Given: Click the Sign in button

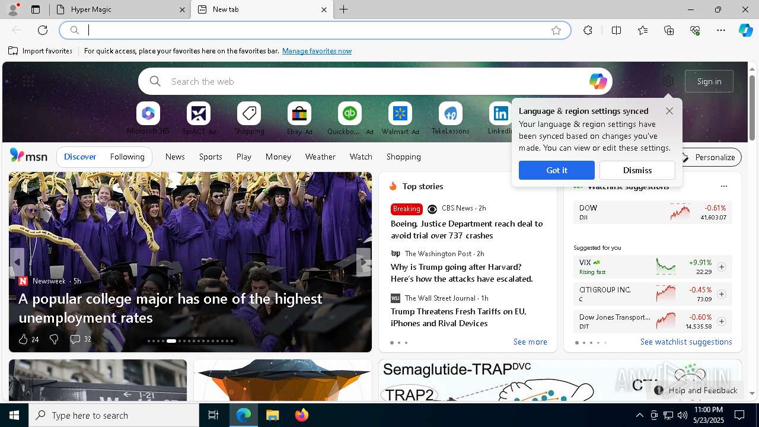Looking at the screenshot, I should [709, 81].
